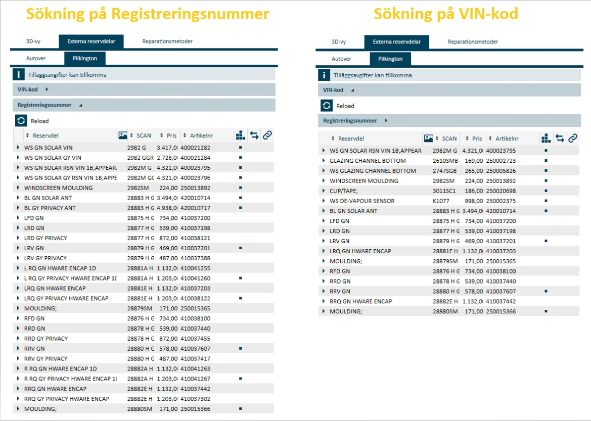
Task: Click RRQ GY PRIVACY HWARE ENCAP part name
Action: tap(67, 399)
